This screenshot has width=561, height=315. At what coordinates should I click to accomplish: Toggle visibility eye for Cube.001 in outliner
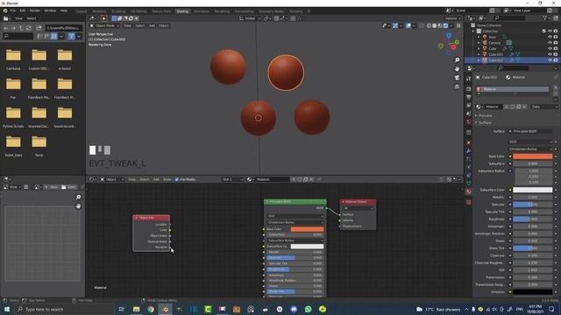550,54
